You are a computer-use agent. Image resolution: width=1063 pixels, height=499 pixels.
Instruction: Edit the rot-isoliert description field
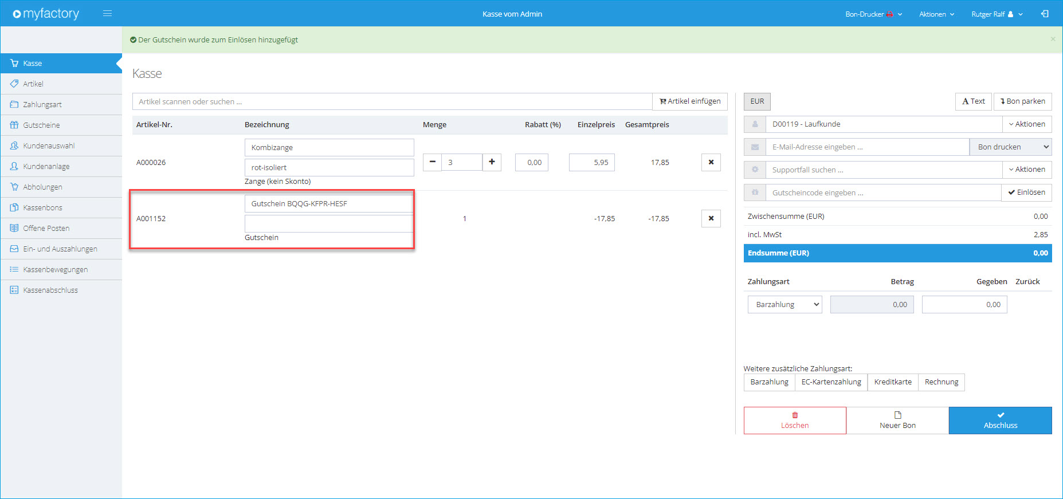330,167
